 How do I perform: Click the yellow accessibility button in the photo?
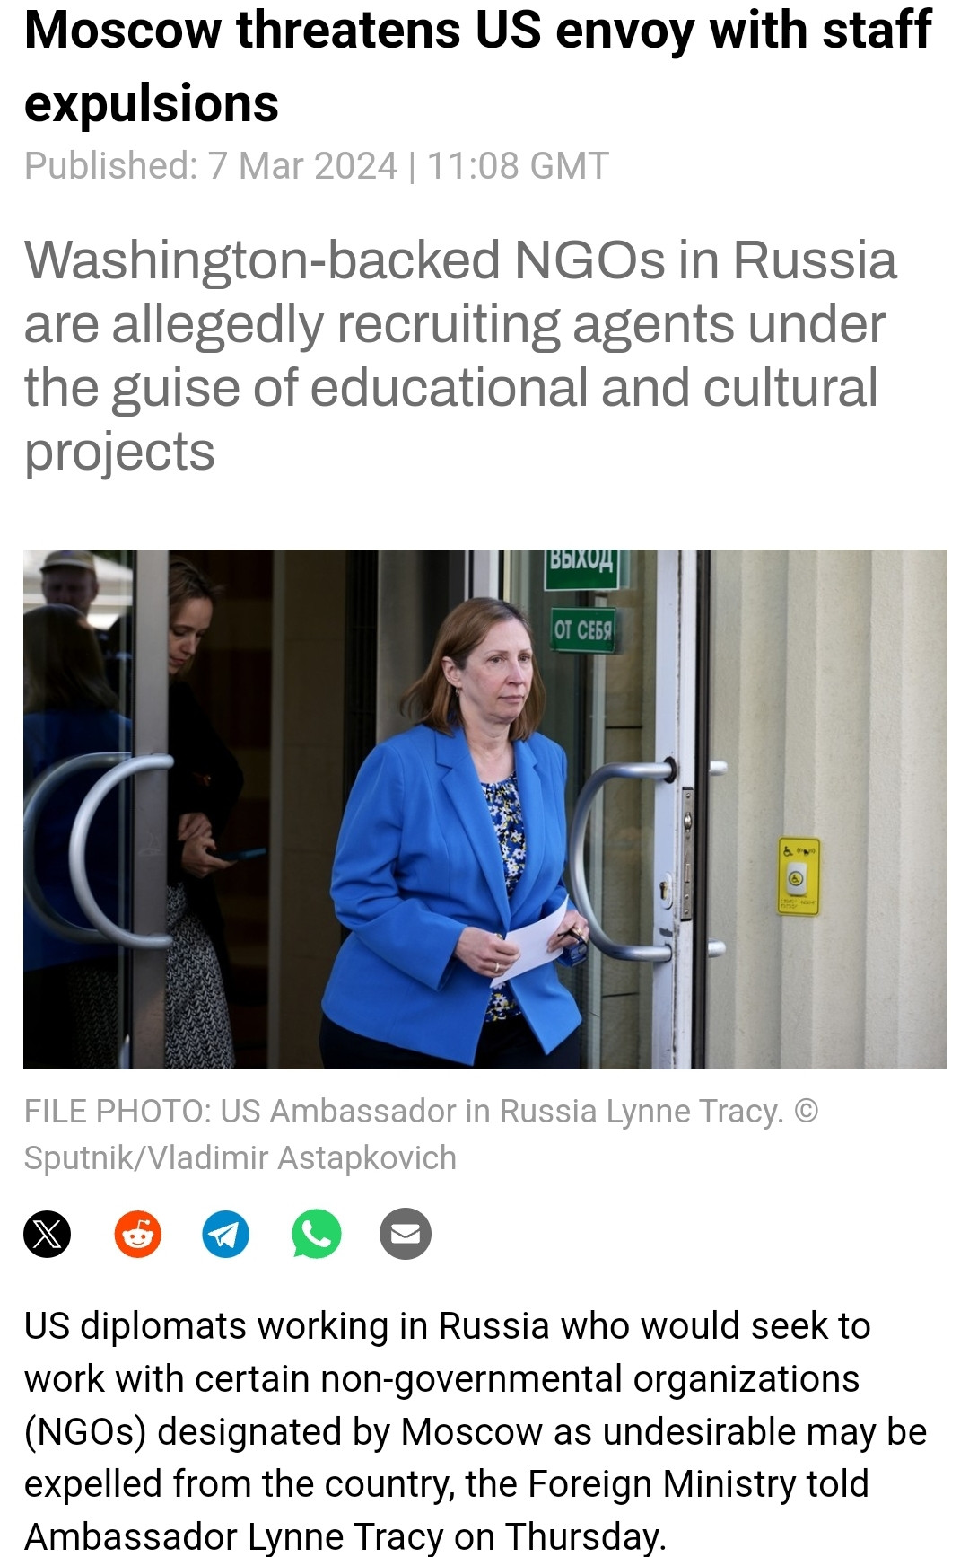coord(798,876)
